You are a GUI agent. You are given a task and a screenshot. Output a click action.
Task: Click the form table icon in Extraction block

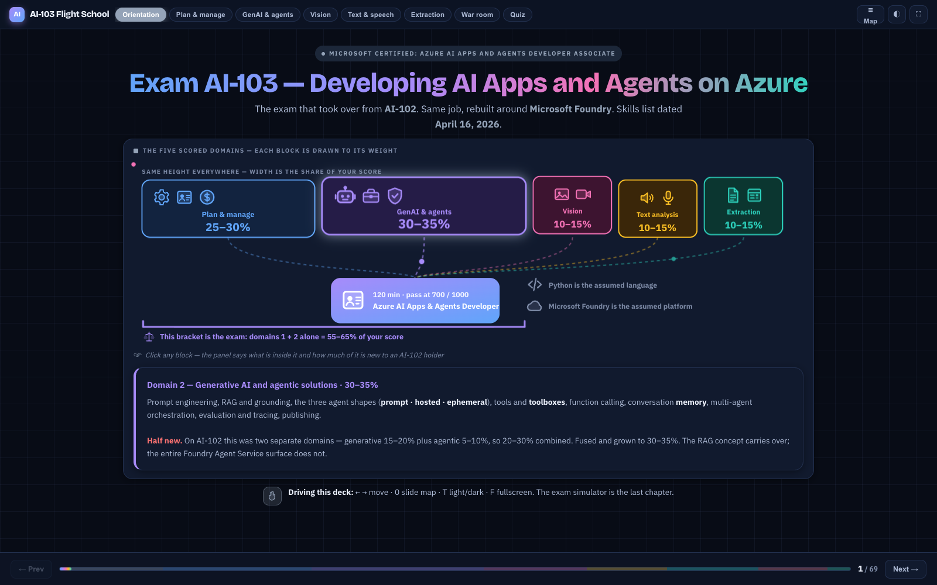coord(754,195)
